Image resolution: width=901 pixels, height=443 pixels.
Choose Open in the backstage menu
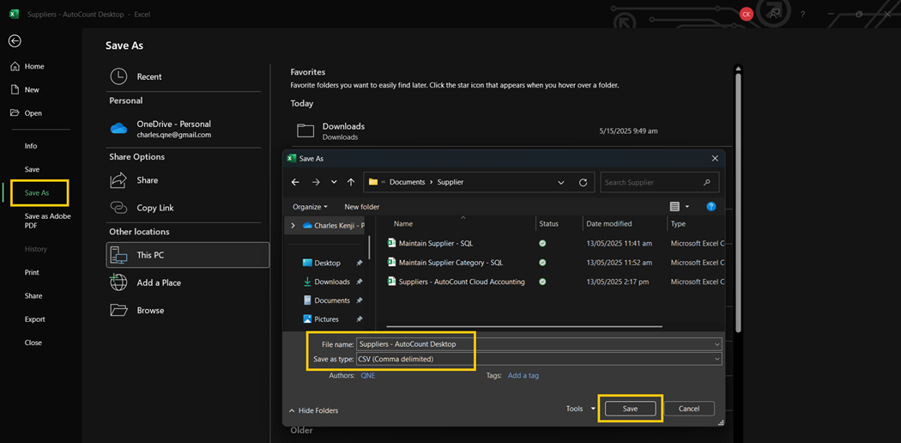click(27, 113)
